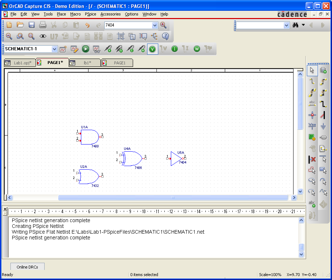
Task: Click the Zoom to Area magnifier icon
Action: coord(21,36)
